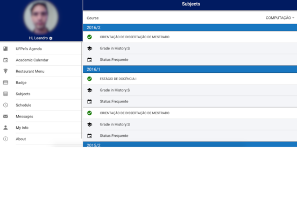This screenshot has height=223, width=297.
Task: Open the My Info sidebar entry
Action: pos(41,128)
